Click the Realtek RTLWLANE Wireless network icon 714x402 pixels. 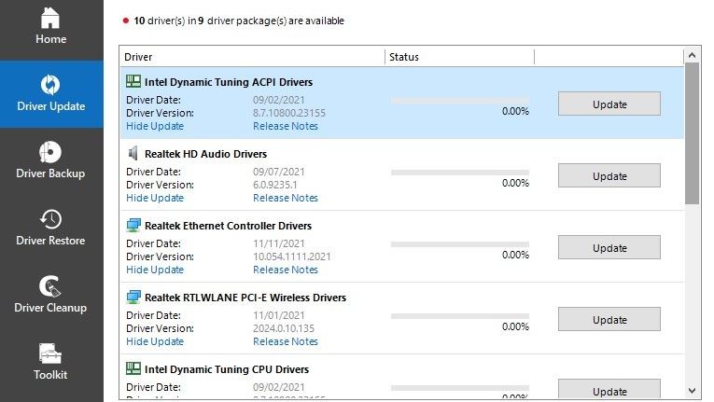(133, 298)
